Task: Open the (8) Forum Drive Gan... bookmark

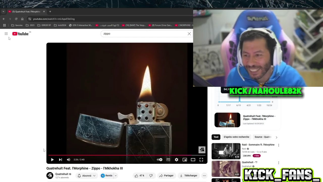Action: [x=160, y=25]
